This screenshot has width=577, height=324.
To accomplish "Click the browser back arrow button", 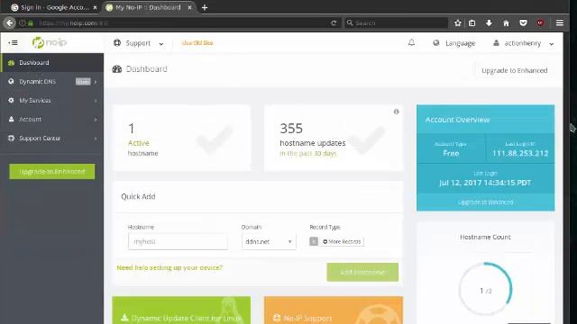I will 10,22.
